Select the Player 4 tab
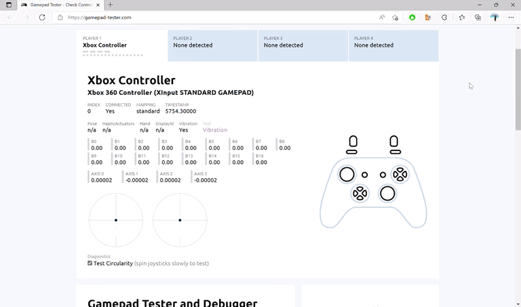The image size is (521, 307). tap(393, 46)
